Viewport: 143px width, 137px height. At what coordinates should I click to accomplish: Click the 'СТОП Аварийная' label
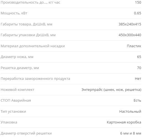click(16, 101)
